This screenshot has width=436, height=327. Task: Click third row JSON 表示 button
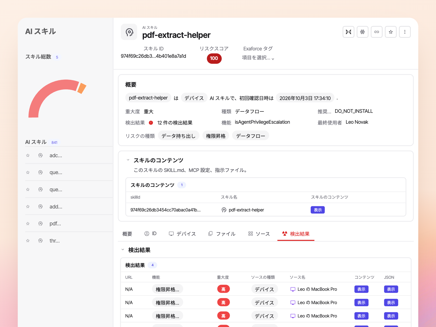(x=391, y=316)
